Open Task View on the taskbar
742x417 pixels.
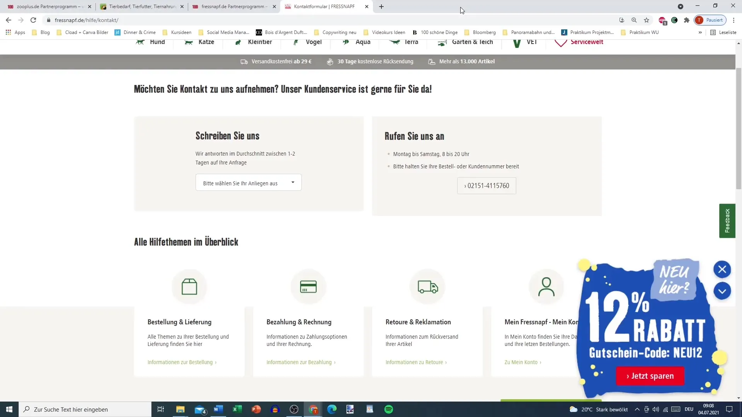161,409
